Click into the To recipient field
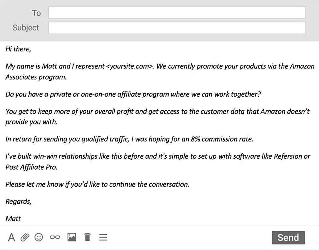319x250 pixels. [x=177, y=13]
